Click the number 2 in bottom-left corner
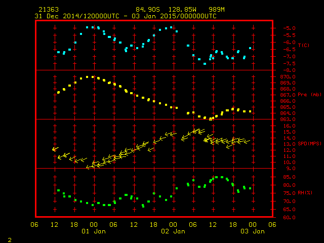The image size is (324, 243). [9, 238]
